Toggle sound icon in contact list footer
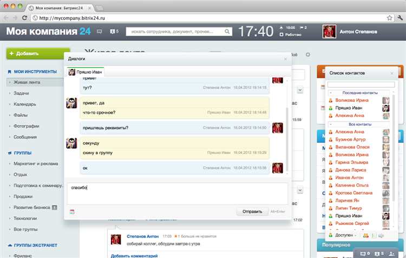Image resolution: width=406 pixels, height=258 pixels. click(381, 235)
